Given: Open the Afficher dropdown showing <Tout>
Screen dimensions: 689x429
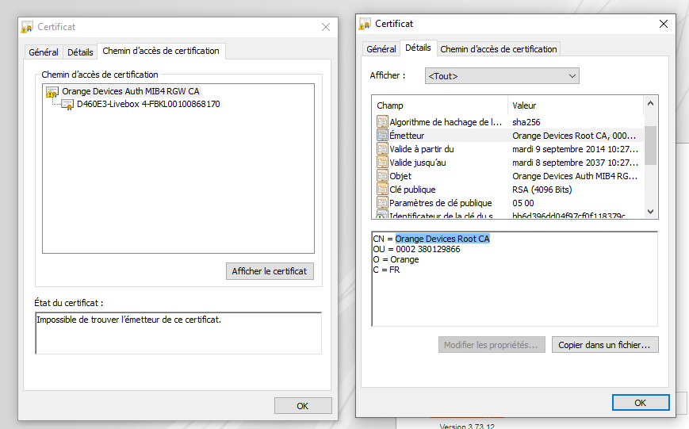Looking at the screenshot, I should coord(501,76).
